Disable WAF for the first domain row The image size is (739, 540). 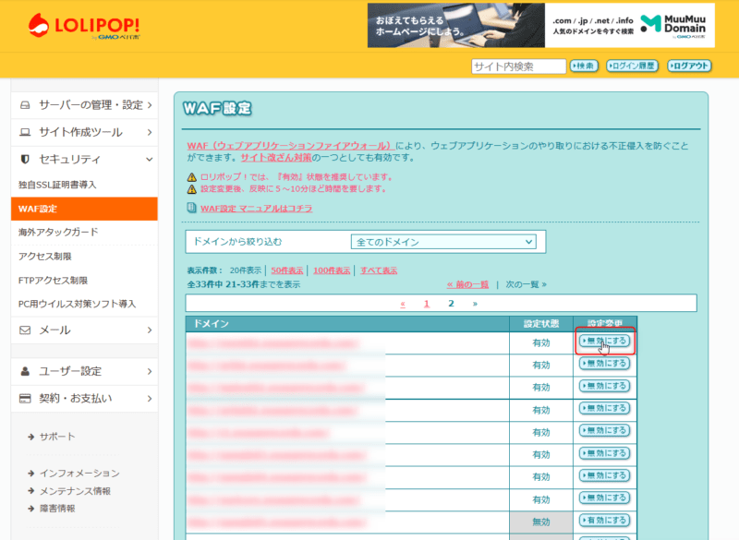(604, 341)
